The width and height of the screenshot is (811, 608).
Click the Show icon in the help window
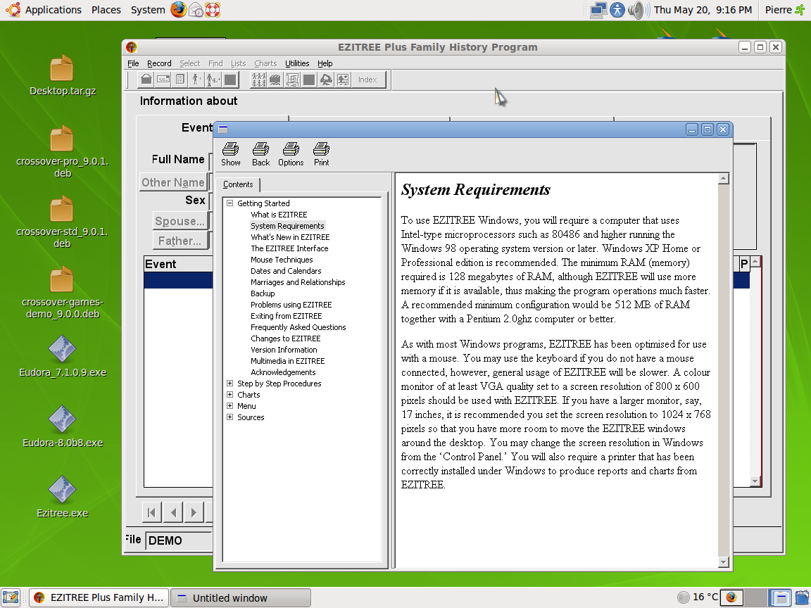[230, 153]
